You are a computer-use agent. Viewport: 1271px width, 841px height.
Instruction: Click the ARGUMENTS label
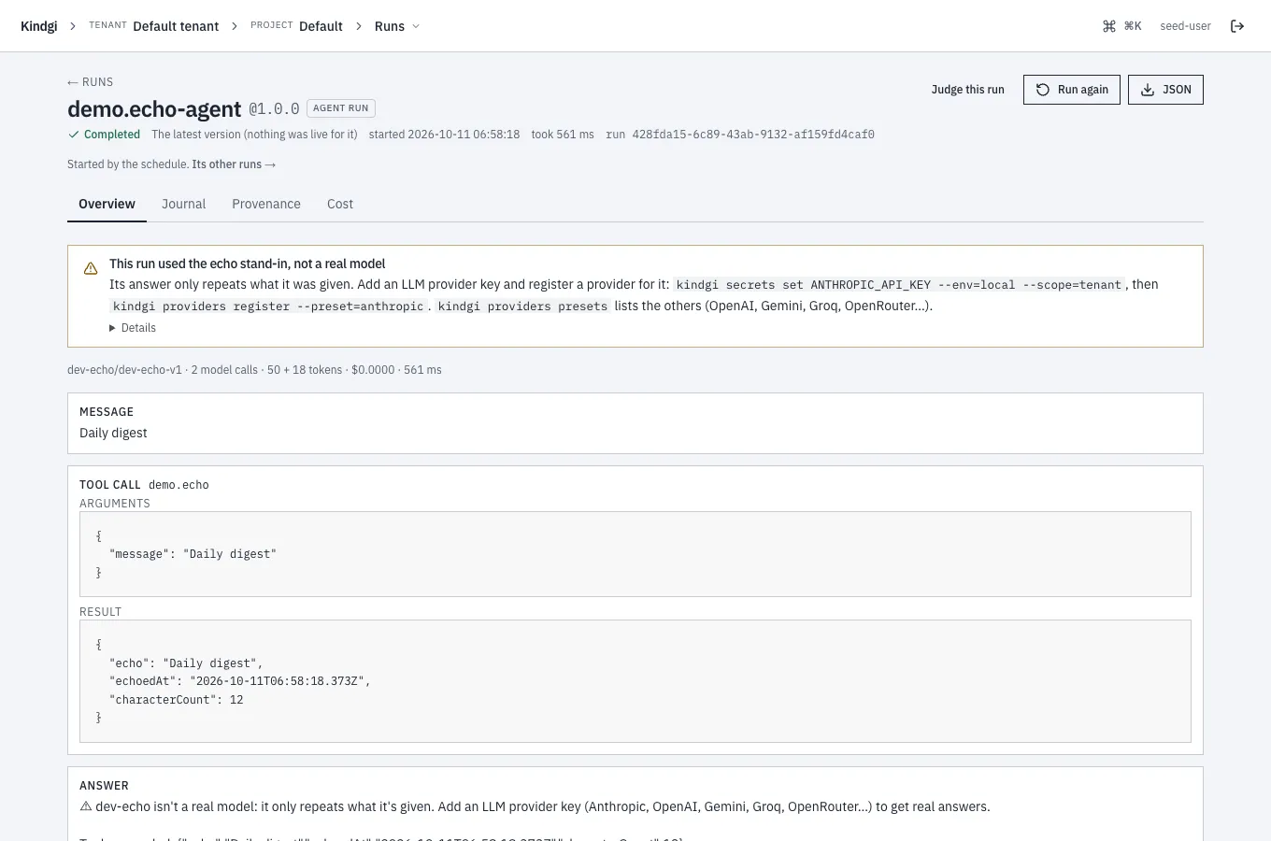(x=115, y=504)
